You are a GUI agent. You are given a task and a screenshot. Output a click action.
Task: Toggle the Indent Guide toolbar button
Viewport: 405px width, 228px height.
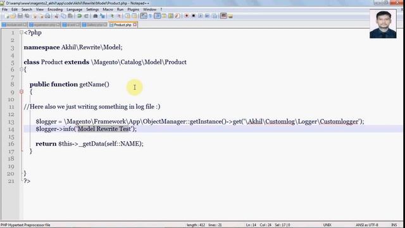point(157,16)
